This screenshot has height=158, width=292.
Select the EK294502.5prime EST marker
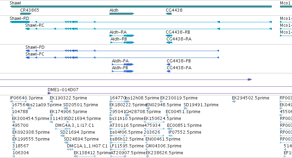coord(234,101)
